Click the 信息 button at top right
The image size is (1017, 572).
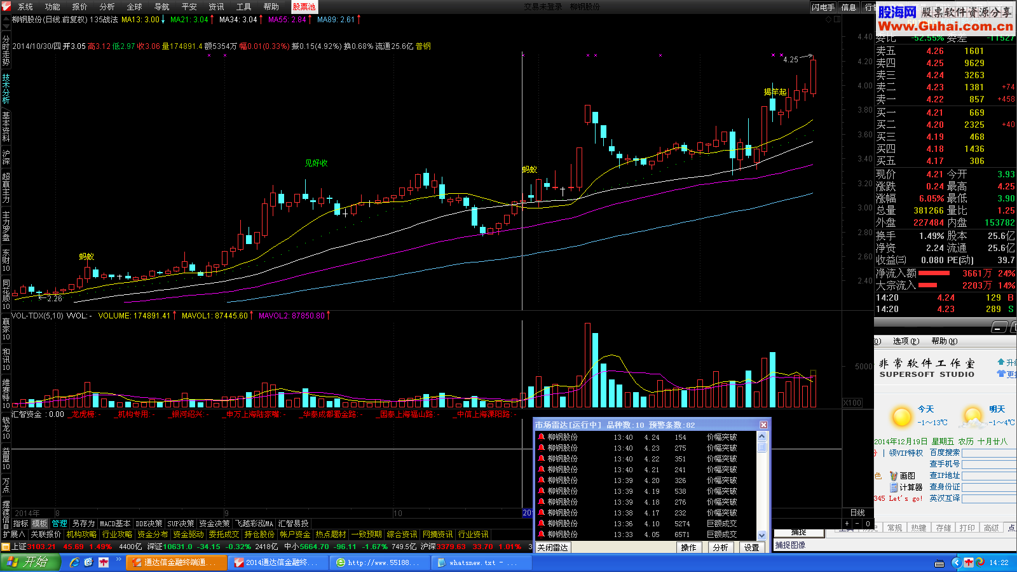[849, 7]
